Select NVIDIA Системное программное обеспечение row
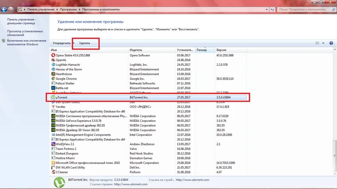 click(148, 116)
